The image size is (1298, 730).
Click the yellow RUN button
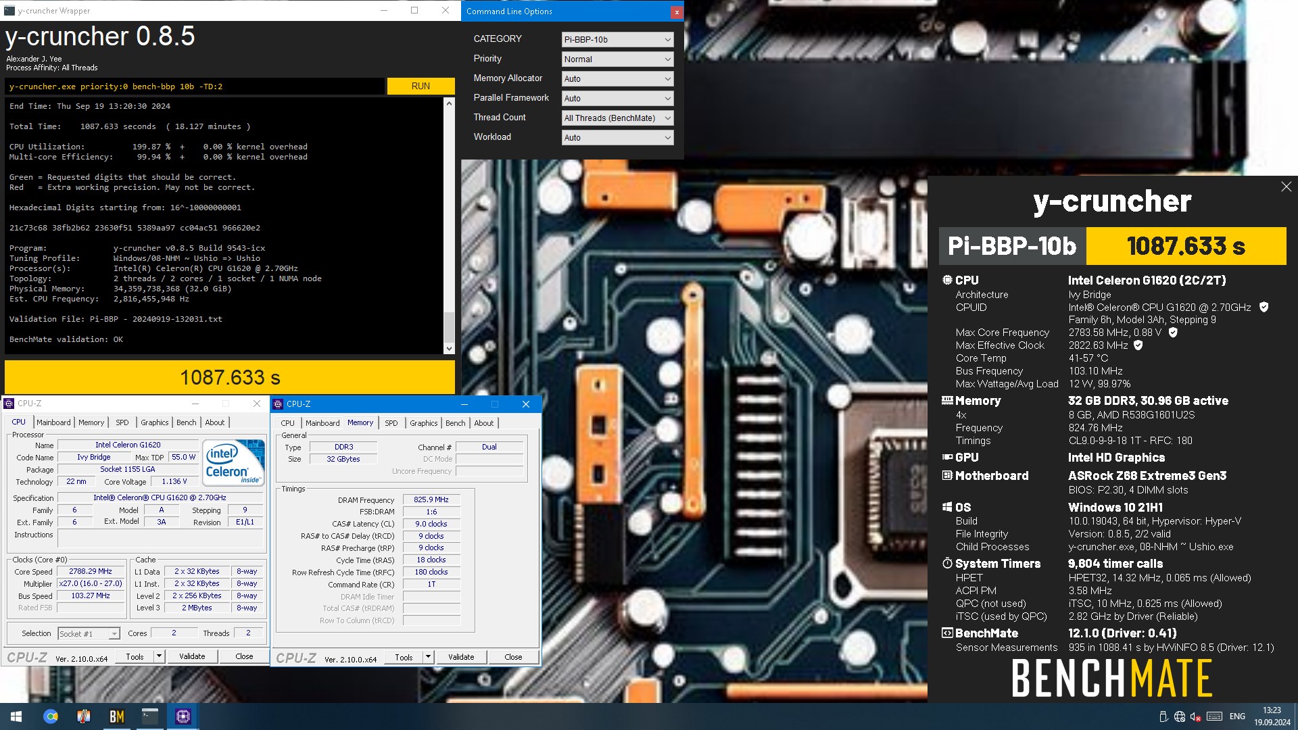pyautogui.click(x=420, y=86)
